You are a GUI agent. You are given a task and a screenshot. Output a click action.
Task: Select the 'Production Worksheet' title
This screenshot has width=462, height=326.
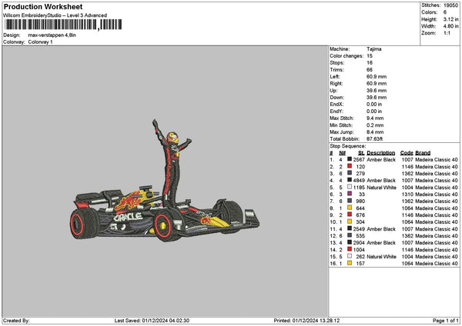click(43, 6)
